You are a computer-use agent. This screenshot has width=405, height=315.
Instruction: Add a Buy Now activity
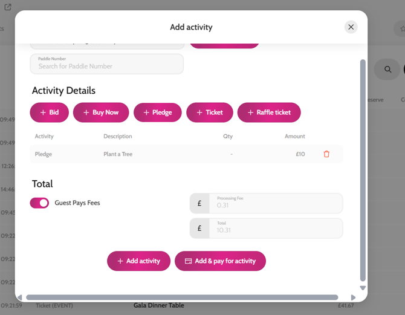click(x=100, y=112)
